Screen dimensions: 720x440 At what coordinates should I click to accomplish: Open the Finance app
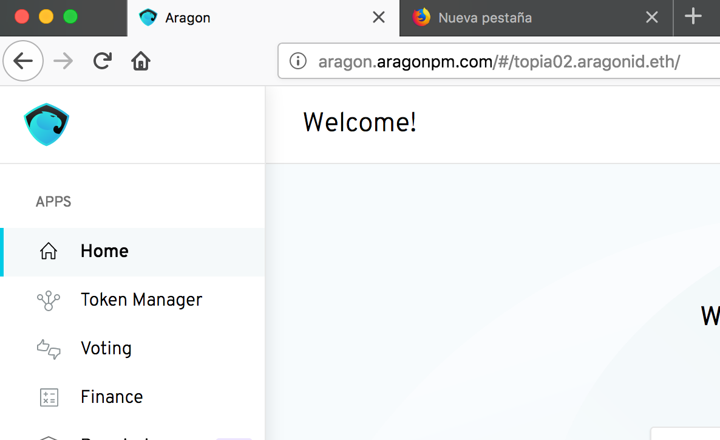point(133,397)
